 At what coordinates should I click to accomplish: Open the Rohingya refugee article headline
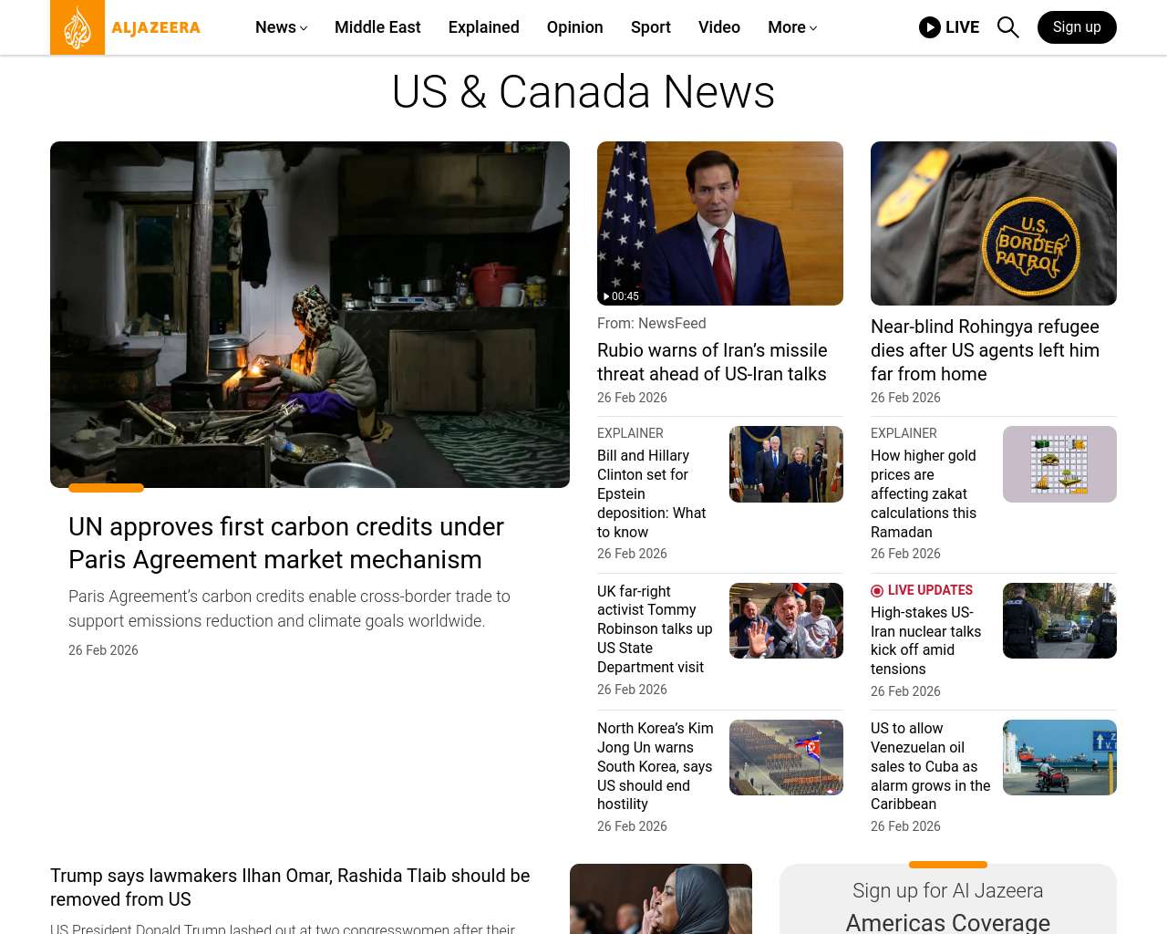[985, 350]
